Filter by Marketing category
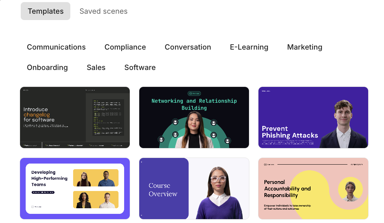The height and width of the screenshot is (223, 384). (305, 47)
